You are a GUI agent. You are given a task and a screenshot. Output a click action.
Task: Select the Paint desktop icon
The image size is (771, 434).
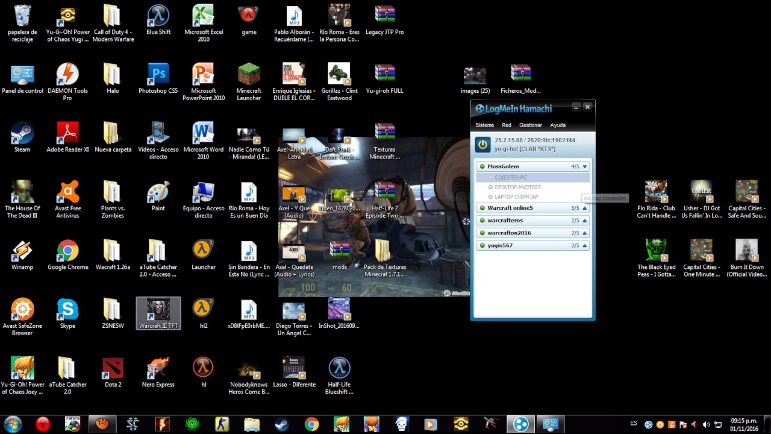click(x=158, y=197)
